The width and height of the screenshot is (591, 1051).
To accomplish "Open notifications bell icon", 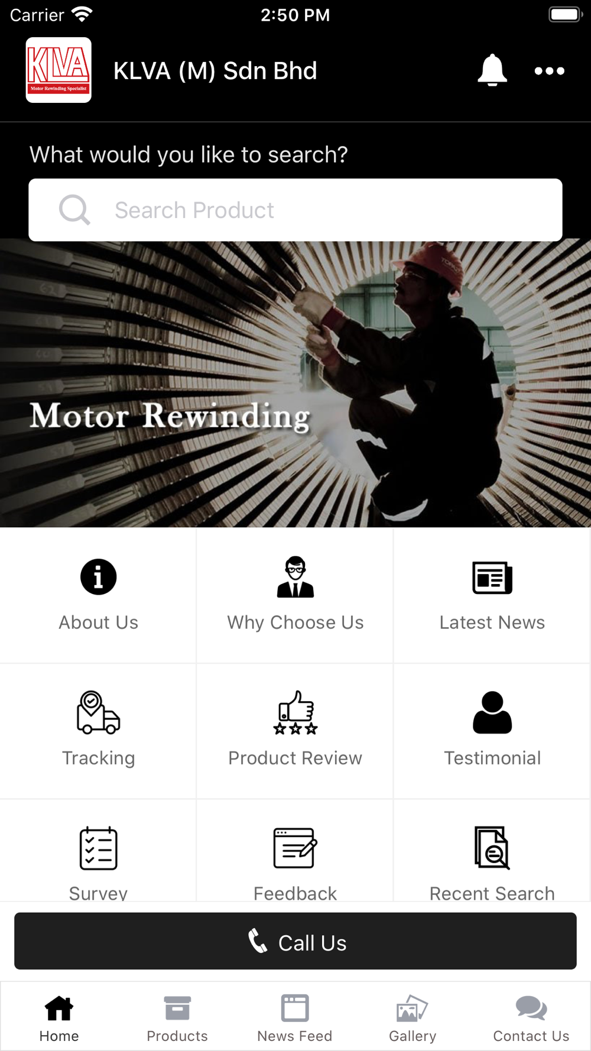I will pyautogui.click(x=492, y=70).
